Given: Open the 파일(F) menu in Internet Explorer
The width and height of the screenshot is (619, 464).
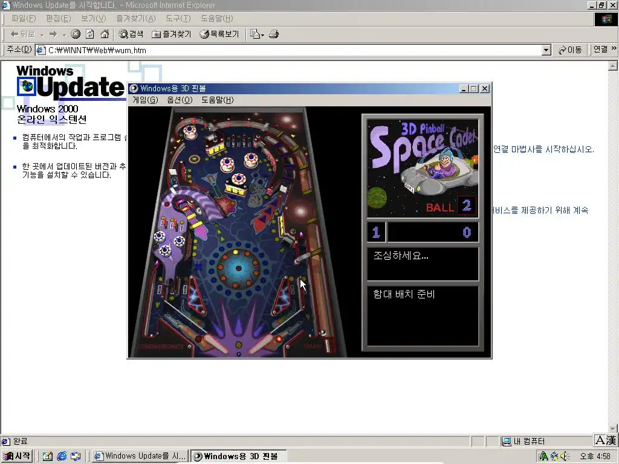Looking at the screenshot, I should click(x=24, y=19).
